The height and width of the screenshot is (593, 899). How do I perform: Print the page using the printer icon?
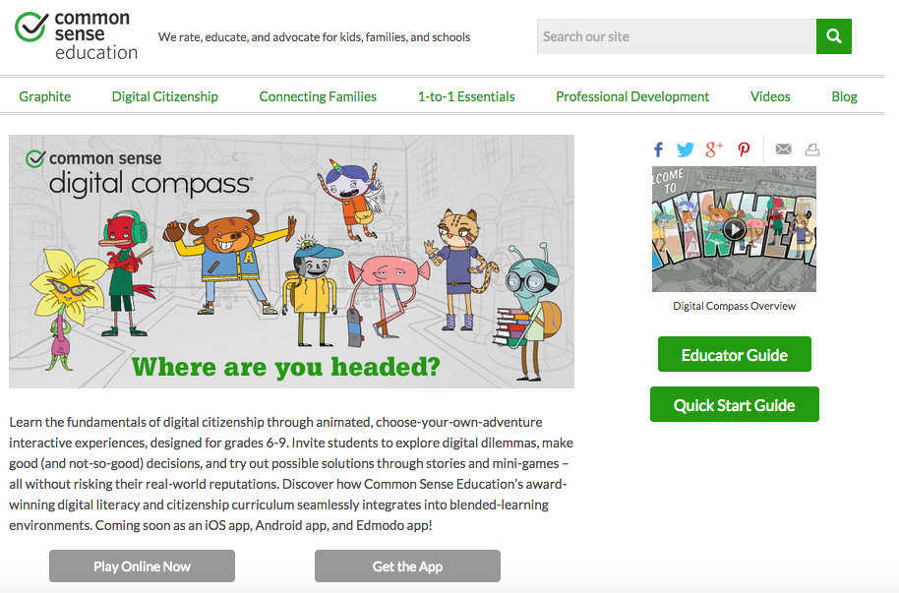click(812, 148)
